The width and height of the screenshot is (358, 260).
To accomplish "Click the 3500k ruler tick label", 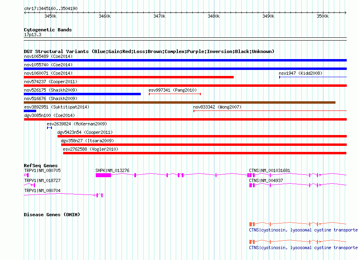I will [x=323, y=16].
